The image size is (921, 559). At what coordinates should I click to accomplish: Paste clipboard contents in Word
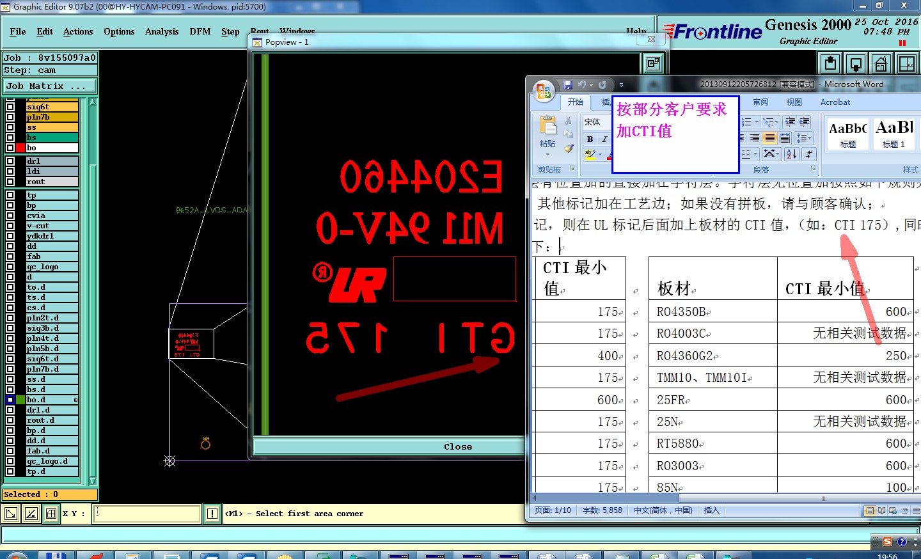pyautogui.click(x=547, y=125)
